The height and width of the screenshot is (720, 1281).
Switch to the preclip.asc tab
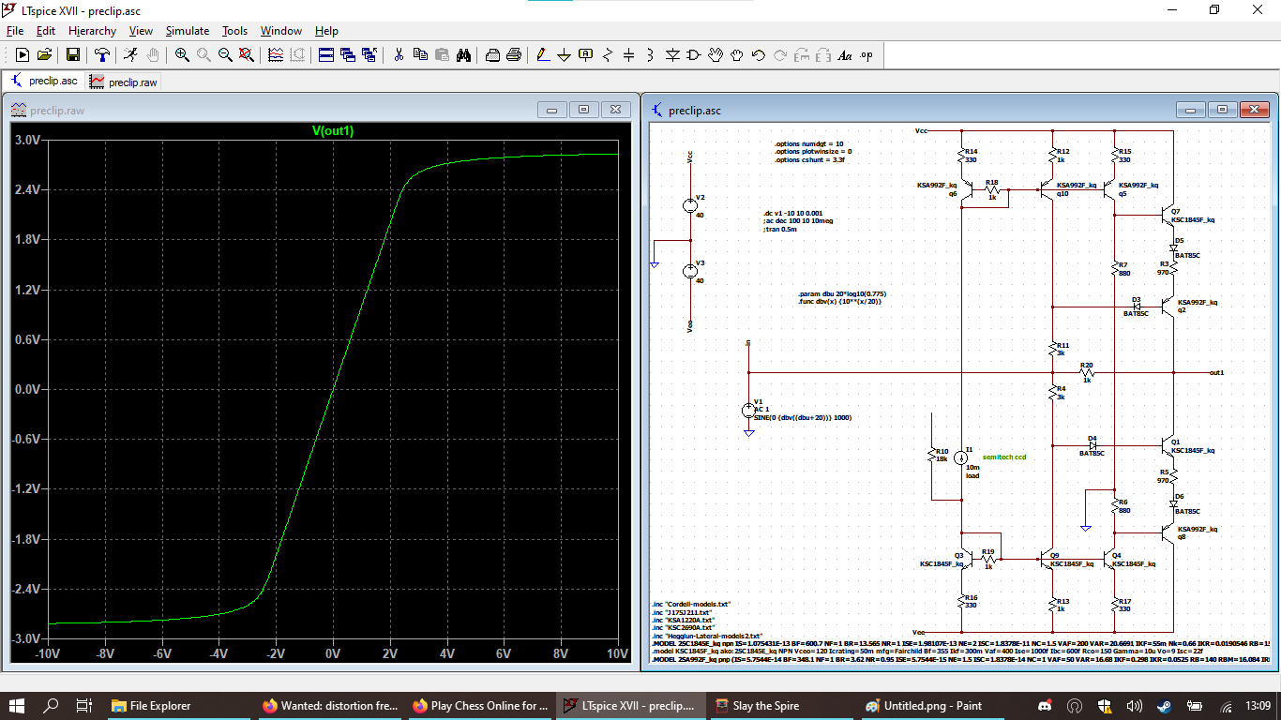click(x=43, y=82)
